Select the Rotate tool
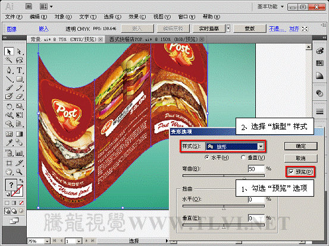 coord(9,106)
